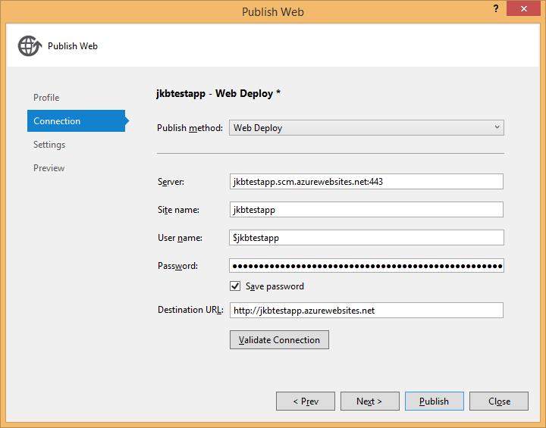Click the User name text box
Viewport: 546px width, 428px height.
pyautogui.click(x=366, y=237)
